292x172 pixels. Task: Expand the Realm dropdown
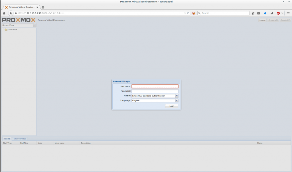[177, 96]
